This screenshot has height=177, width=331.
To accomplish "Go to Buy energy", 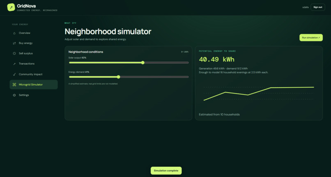I will pyautogui.click(x=34, y=43).
